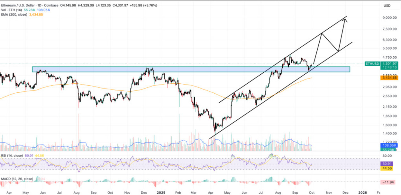Click the arrowhead at the projected price target
Screen dimensions: 401x195
[345, 20]
